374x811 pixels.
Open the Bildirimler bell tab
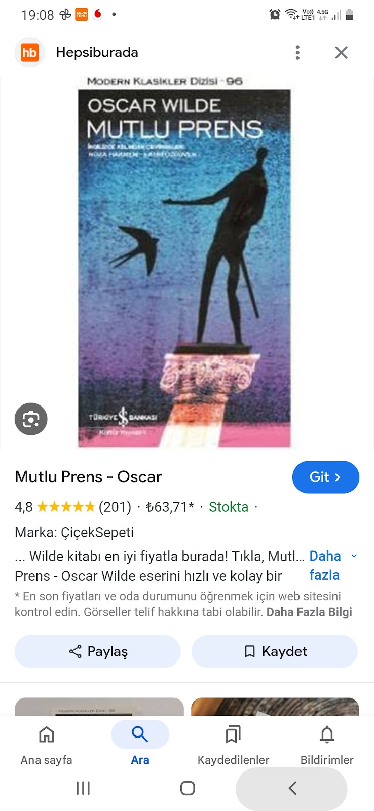coord(327,744)
